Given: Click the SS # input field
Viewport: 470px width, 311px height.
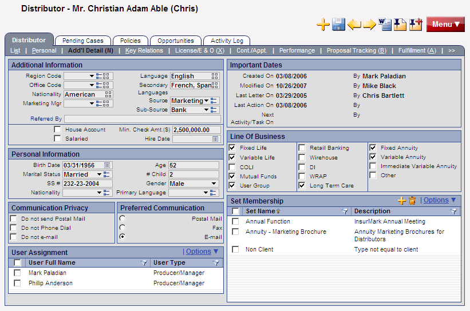Looking at the screenshot, I should [88, 184].
